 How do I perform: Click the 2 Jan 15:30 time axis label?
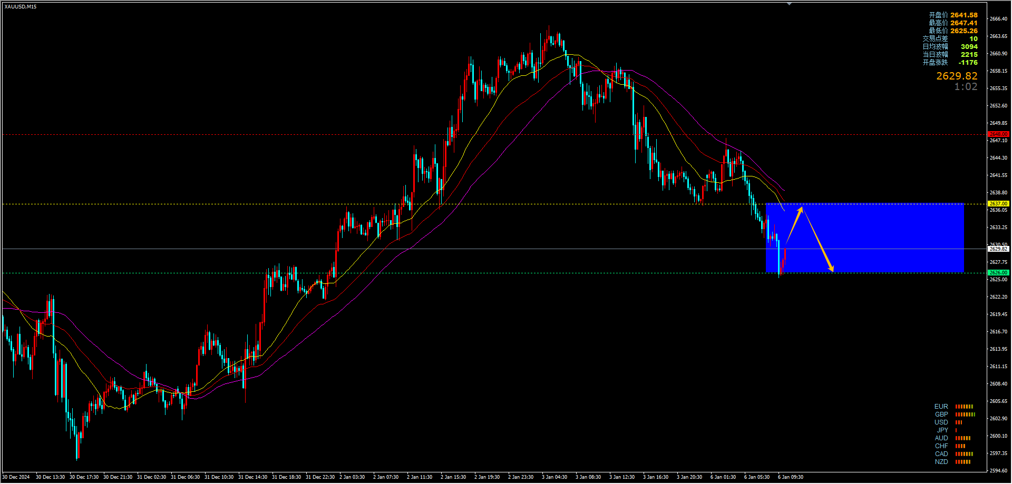point(453,477)
